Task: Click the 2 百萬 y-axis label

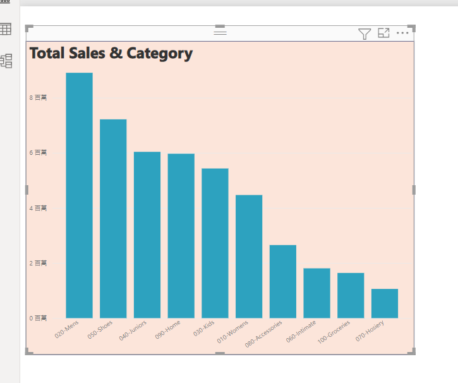Action: (x=38, y=263)
